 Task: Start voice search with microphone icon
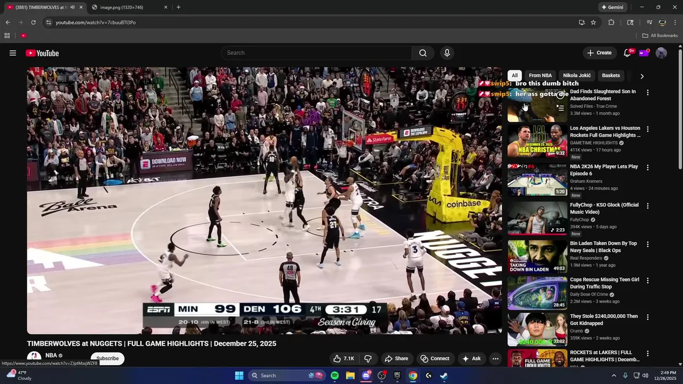(447, 53)
